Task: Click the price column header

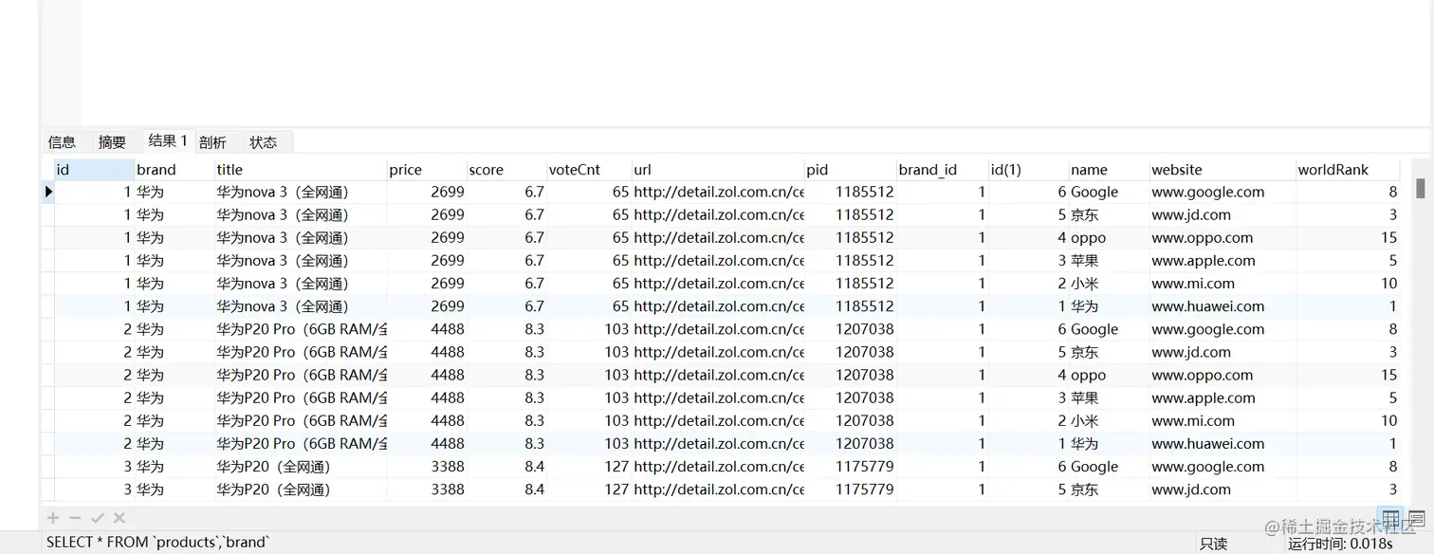Action: tap(427, 170)
